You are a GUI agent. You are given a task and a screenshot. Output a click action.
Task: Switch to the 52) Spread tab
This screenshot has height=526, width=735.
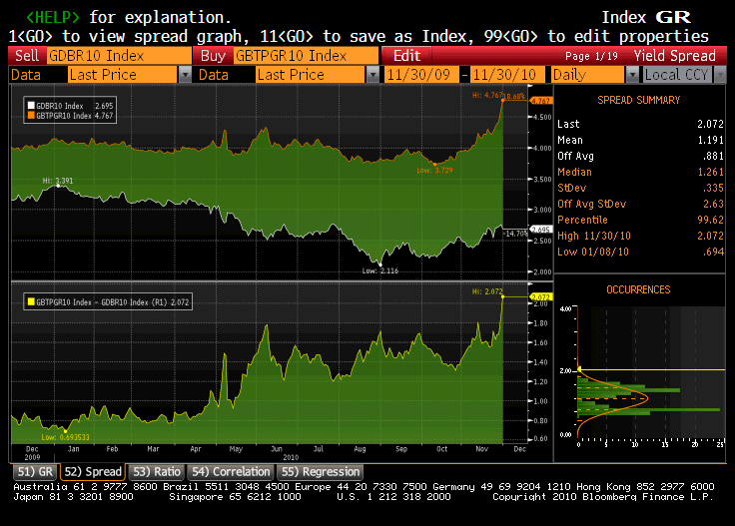(x=93, y=471)
